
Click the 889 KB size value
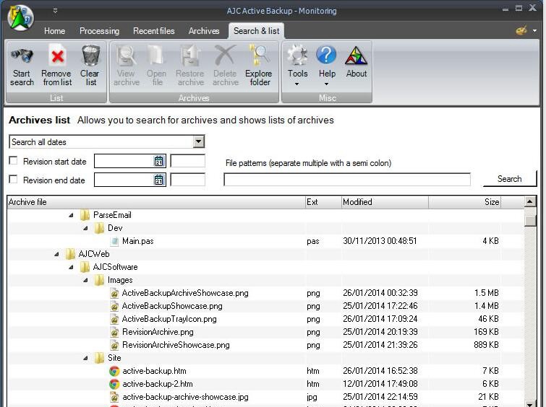tap(486, 345)
